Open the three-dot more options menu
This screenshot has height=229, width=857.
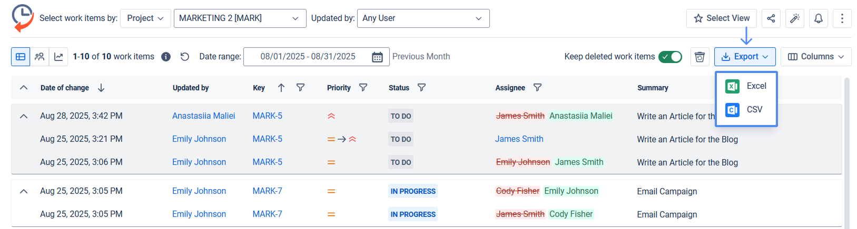pyautogui.click(x=842, y=18)
